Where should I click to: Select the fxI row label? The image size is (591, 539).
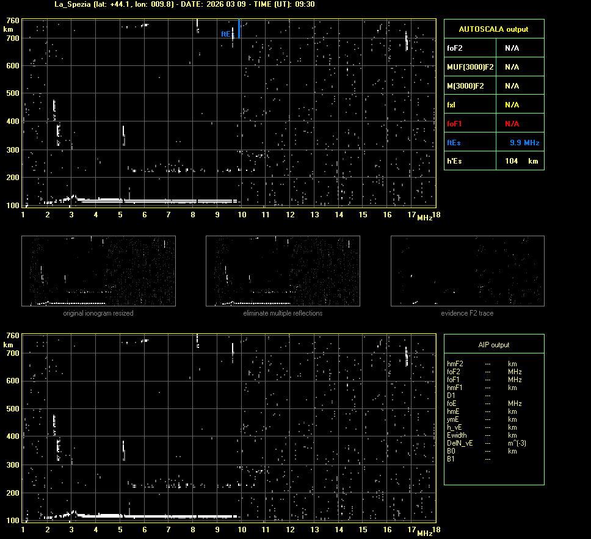click(452, 105)
